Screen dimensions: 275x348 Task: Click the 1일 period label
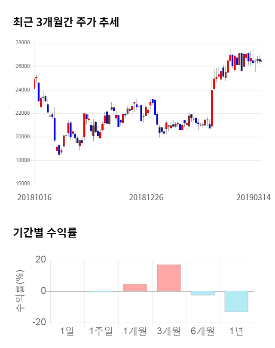point(67,331)
